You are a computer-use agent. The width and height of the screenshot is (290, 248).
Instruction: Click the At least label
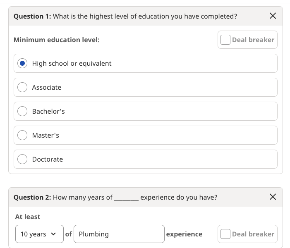pos(28,217)
